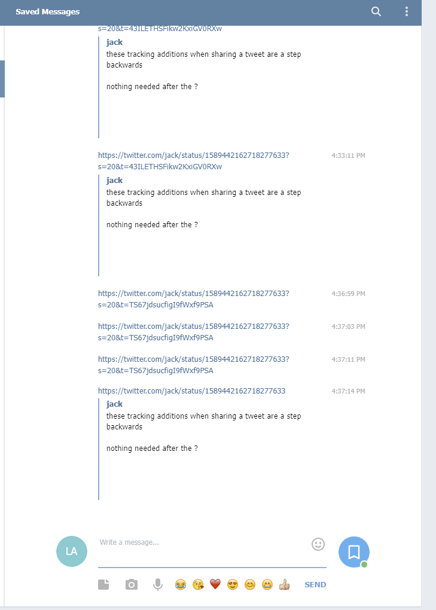Open the three-dot more options menu
Image resolution: width=436 pixels, height=610 pixels.
[407, 11]
